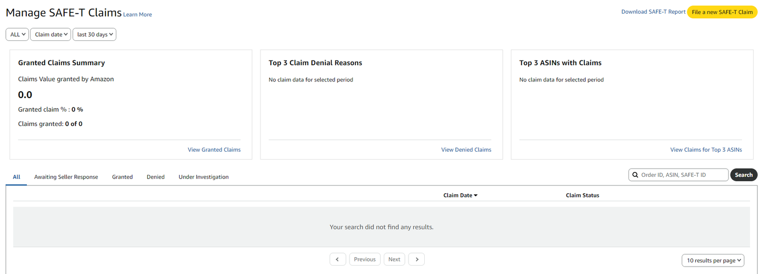Click View Granted Claims link
The image size is (758, 274).
click(x=214, y=150)
